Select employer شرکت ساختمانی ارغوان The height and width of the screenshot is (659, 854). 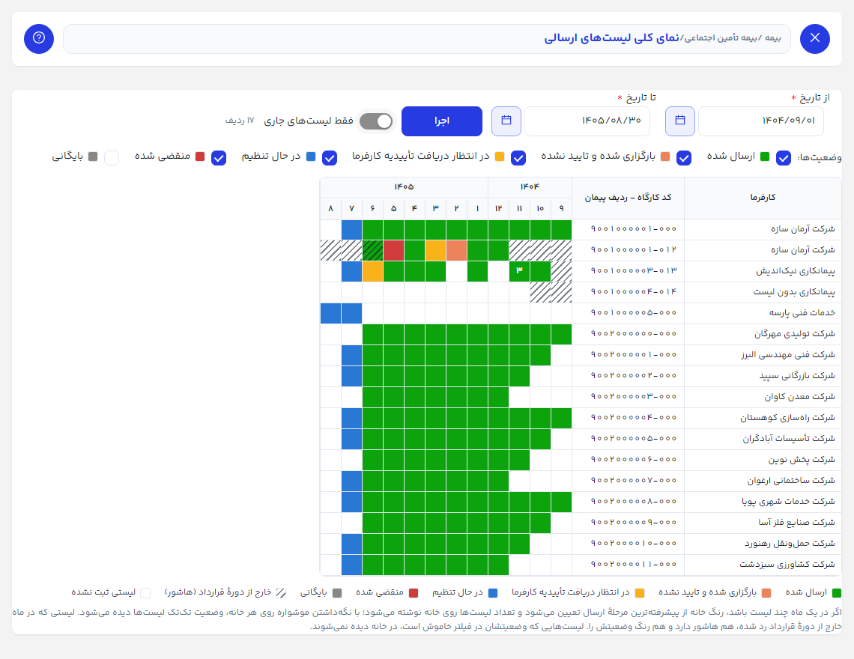[791, 481]
